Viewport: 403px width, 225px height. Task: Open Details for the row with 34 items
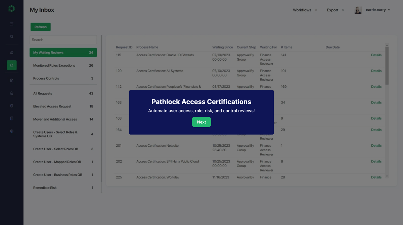[376, 102]
